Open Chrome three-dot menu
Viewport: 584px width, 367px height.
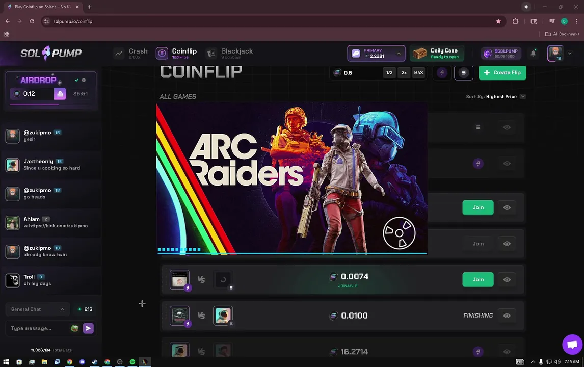pyautogui.click(x=576, y=21)
